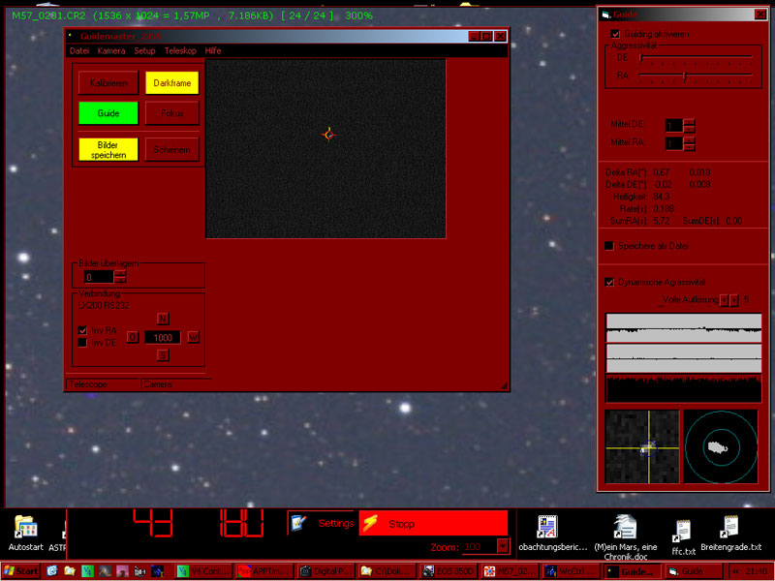Toggle the Inv RA checkbox
Viewport: 775px width, 581px height.
click(x=82, y=330)
